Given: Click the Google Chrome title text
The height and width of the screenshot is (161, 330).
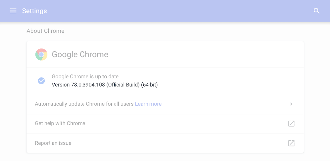Looking at the screenshot, I should tap(80, 54).
